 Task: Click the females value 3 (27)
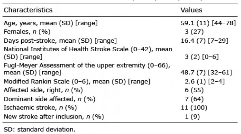click(194, 32)
